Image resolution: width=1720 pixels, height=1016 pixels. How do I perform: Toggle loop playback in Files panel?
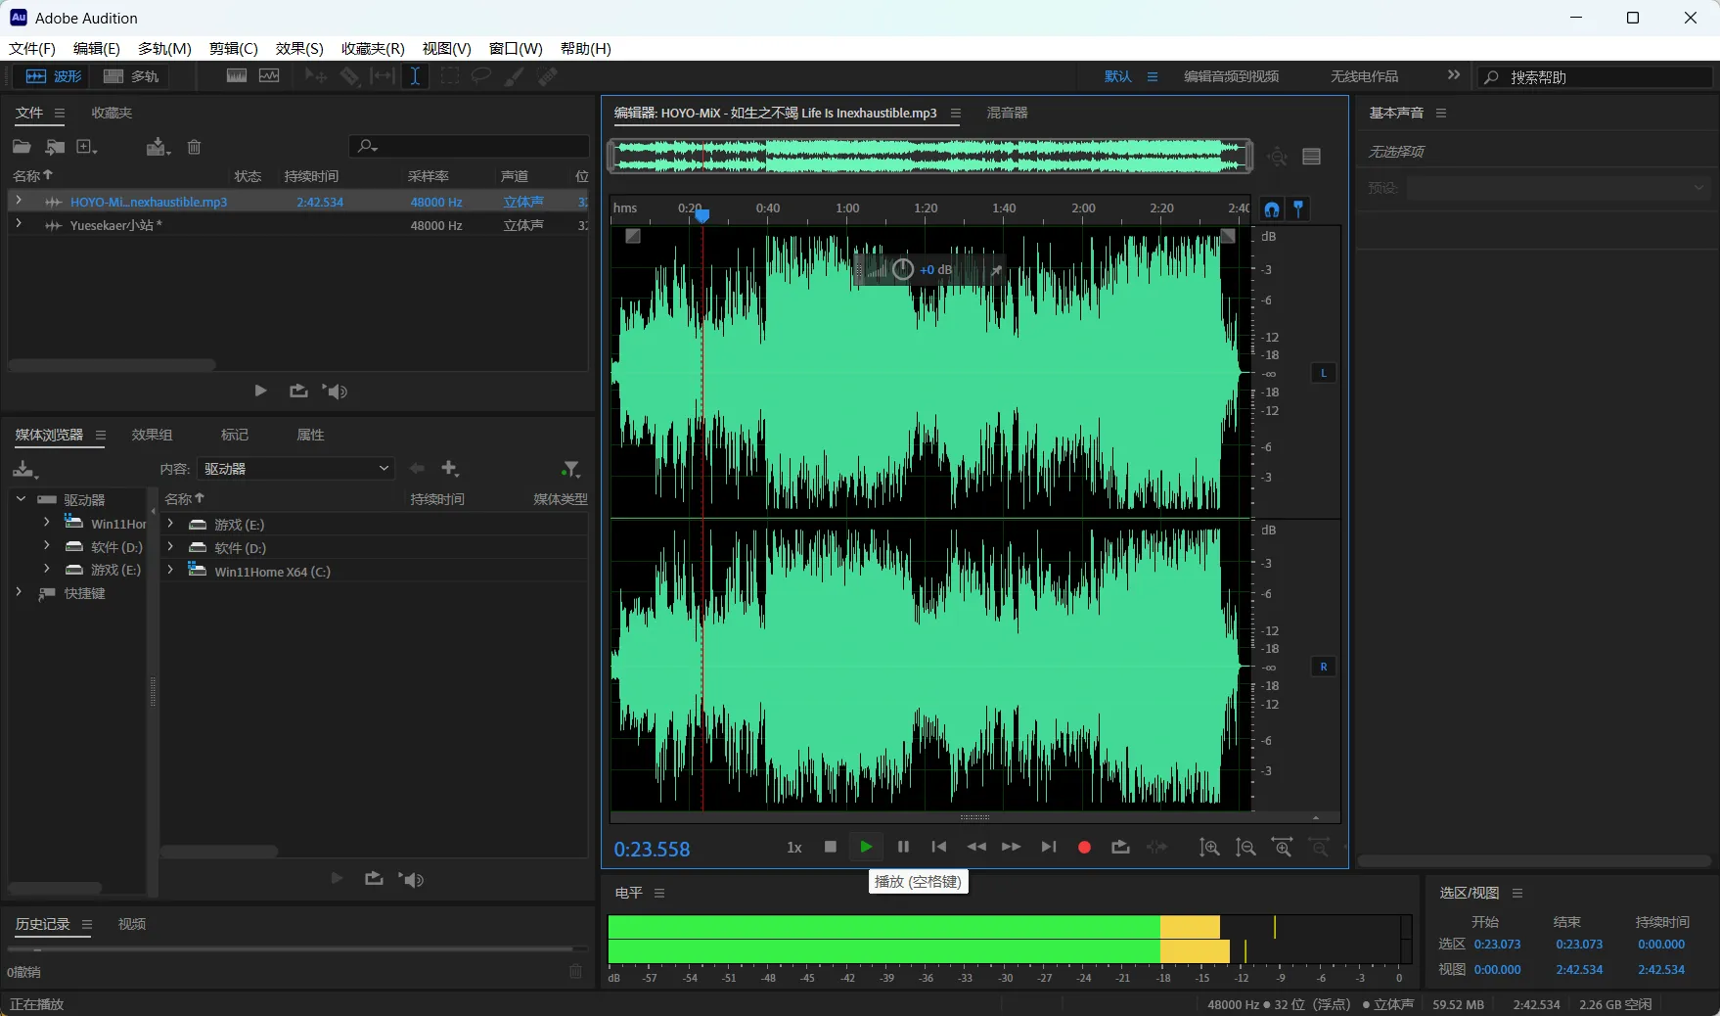point(298,391)
